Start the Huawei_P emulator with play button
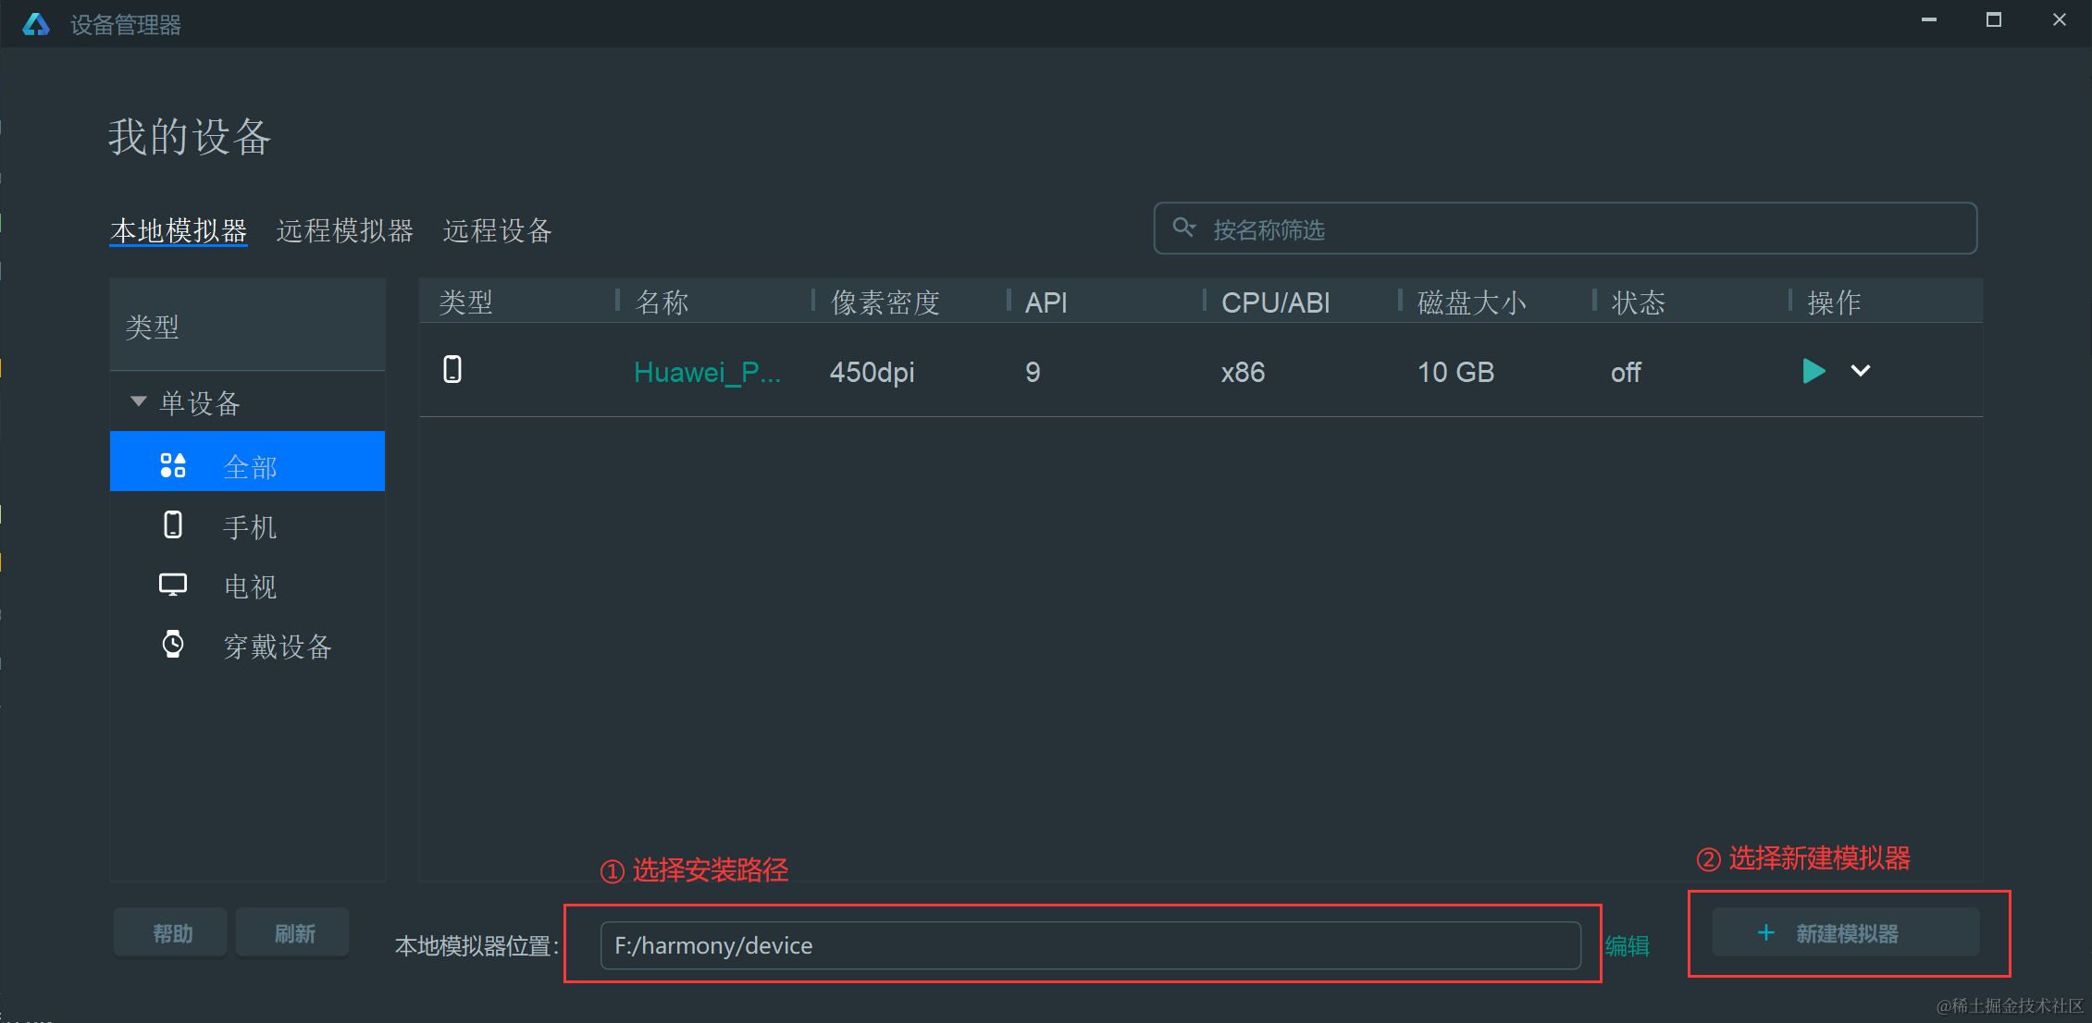Screen dimensions: 2092x1023 tap(1813, 371)
